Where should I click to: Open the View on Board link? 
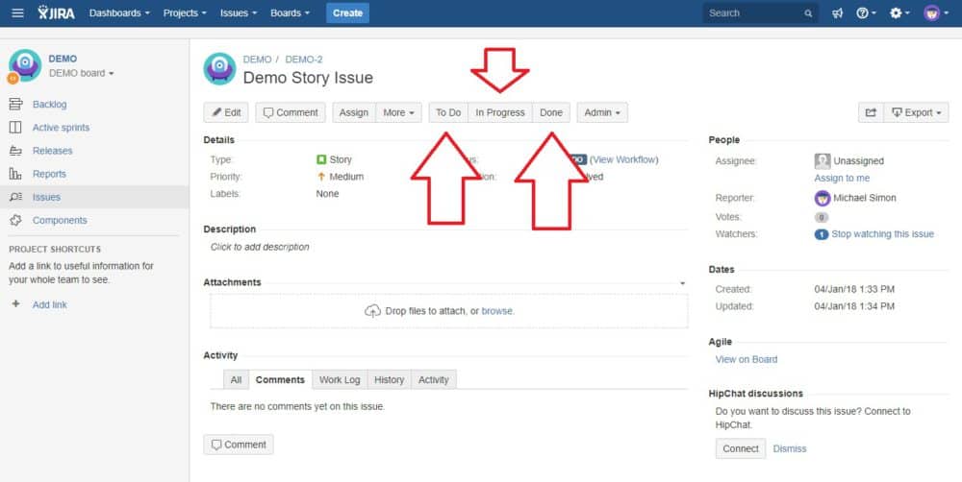coord(747,359)
